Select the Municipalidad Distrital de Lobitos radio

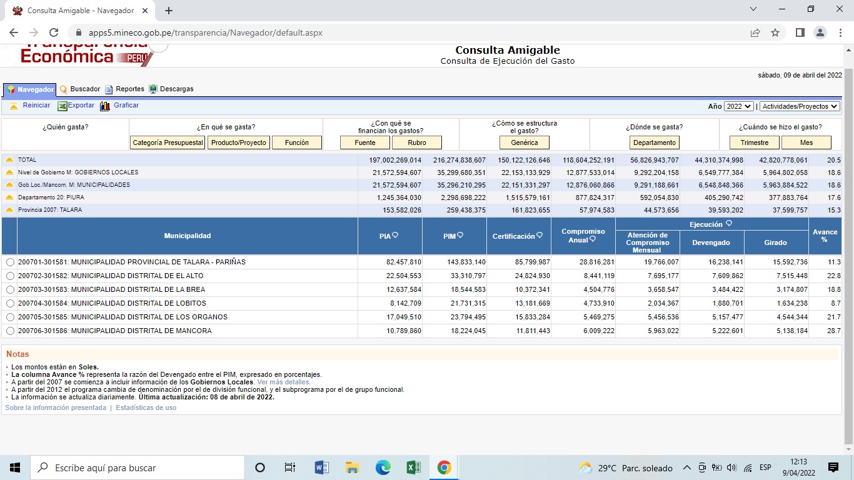(x=10, y=304)
